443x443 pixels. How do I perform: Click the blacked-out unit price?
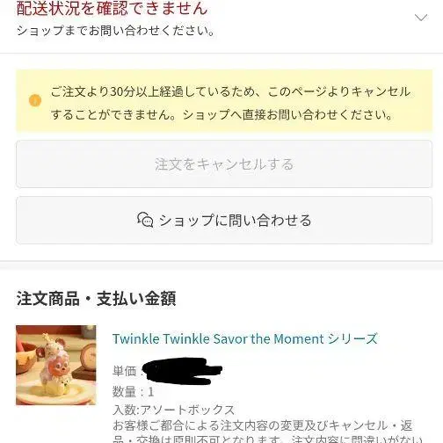tap(182, 371)
